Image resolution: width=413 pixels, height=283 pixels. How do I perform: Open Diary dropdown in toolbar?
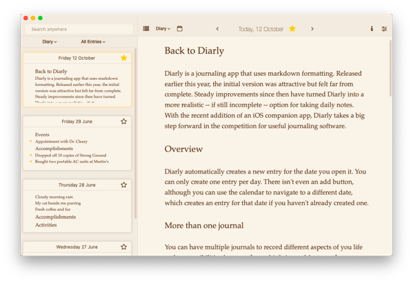(x=163, y=29)
